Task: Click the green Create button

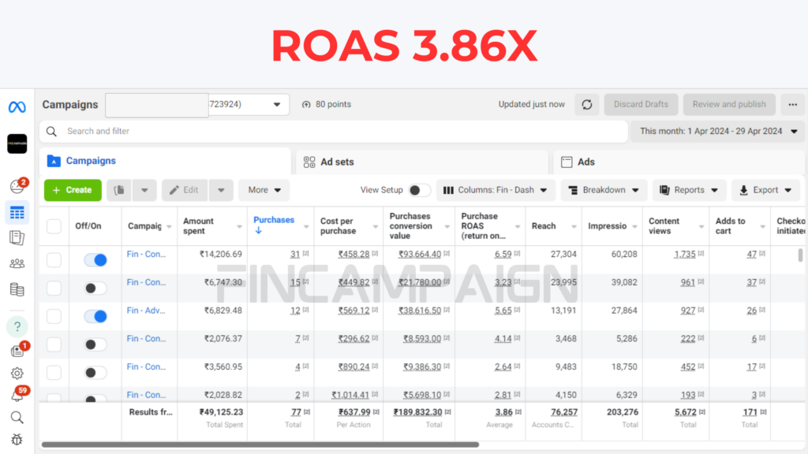Action: (x=73, y=190)
